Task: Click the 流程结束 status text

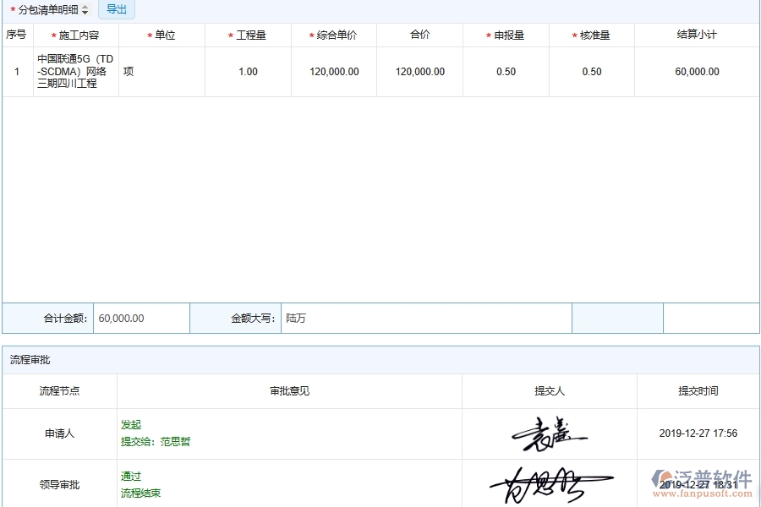Action: click(140, 493)
